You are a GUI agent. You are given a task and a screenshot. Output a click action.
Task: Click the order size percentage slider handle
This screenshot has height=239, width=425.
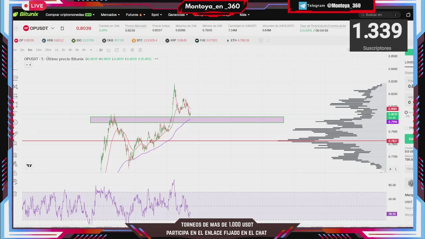click(406, 113)
